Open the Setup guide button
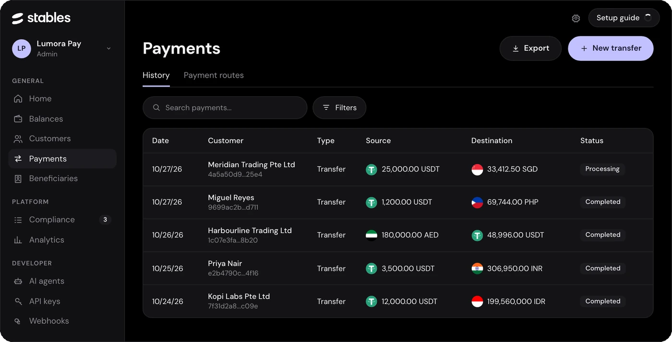Image resolution: width=672 pixels, height=342 pixels. pos(624,18)
